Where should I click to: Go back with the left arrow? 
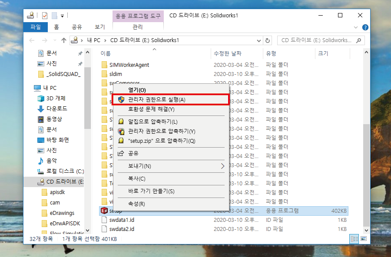point(32,40)
